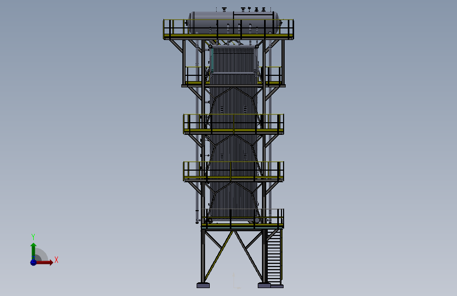Click the red X axis arrow of the triad
The height and width of the screenshot is (296, 457).
coord(45,262)
